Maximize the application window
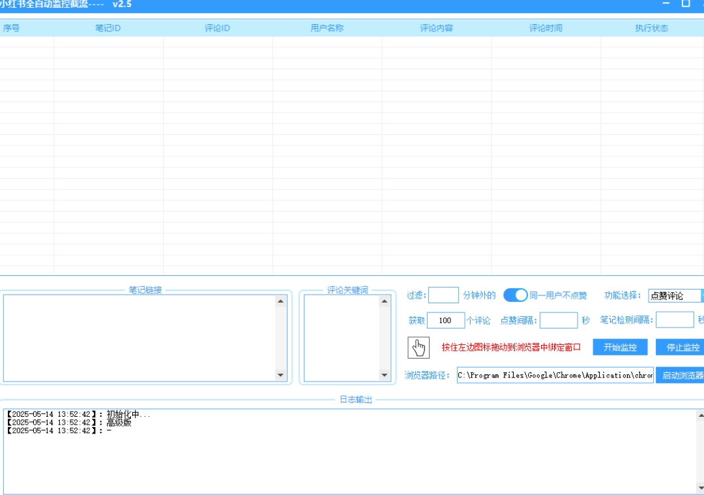The width and height of the screenshot is (704, 495). point(686,4)
